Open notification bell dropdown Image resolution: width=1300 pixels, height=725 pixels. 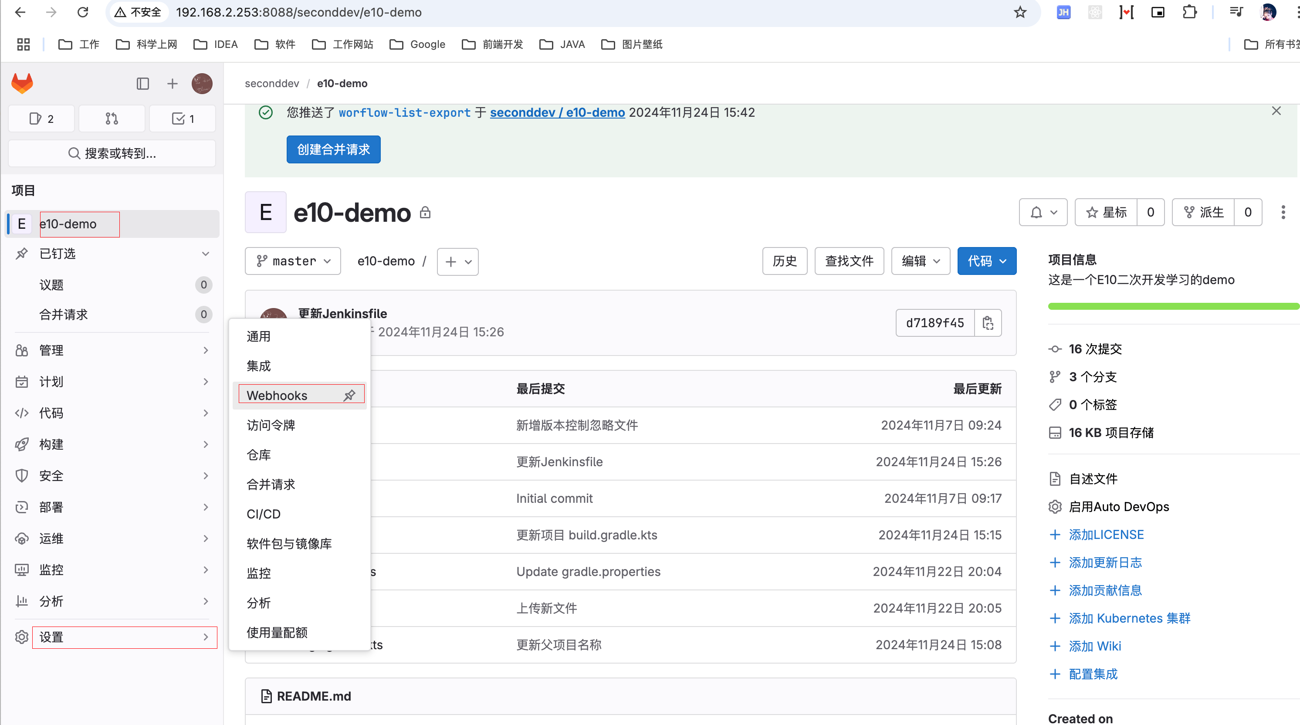pos(1043,212)
